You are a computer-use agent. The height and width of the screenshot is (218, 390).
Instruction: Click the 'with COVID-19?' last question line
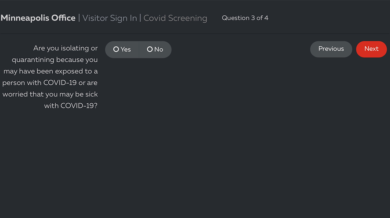(x=71, y=106)
